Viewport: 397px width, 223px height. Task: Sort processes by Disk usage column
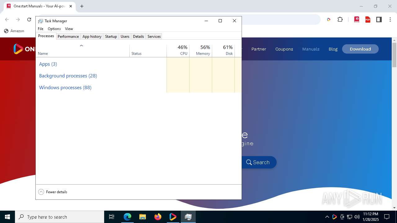coord(223,50)
